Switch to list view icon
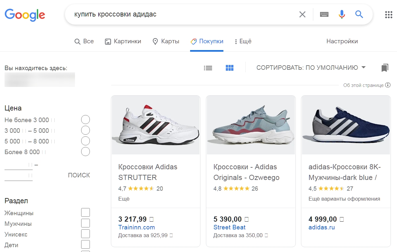Screen dimensions: 397x252 click(208, 68)
